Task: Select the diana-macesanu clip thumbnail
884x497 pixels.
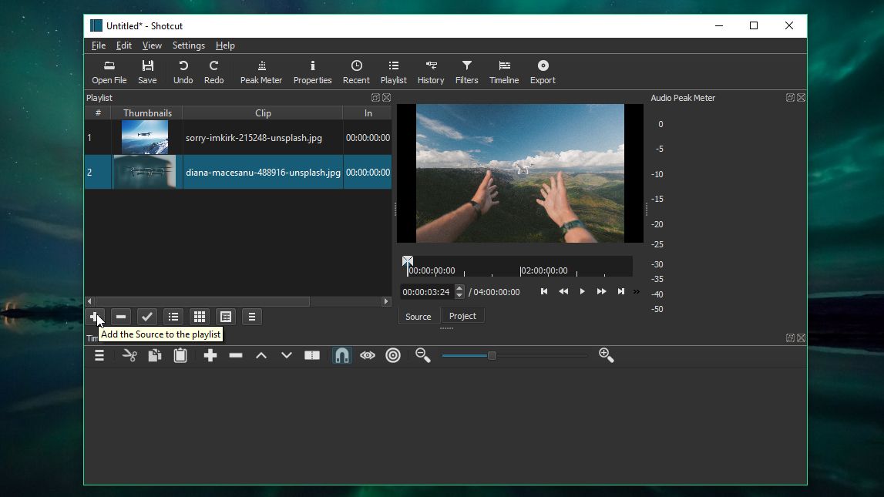Action: pyautogui.click(x=144, y=172)
